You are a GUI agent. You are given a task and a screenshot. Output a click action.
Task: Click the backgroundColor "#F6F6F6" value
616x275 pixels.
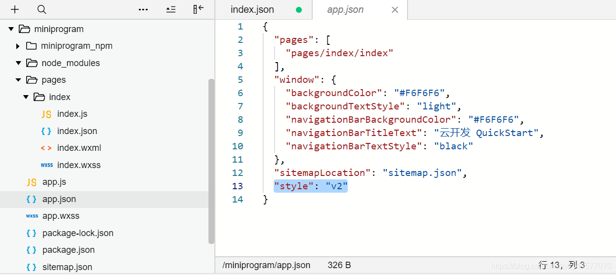(420, 93)
